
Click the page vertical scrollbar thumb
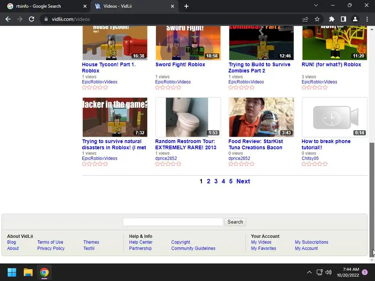click(372, 199)
